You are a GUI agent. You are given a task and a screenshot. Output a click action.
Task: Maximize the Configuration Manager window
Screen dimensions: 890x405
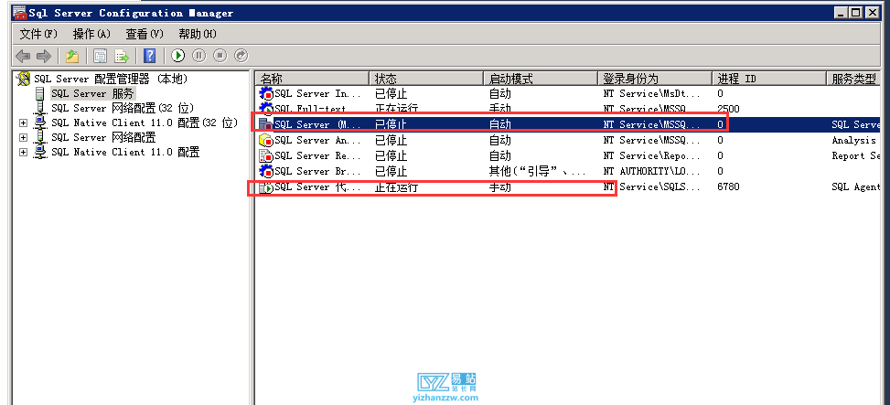856,12
